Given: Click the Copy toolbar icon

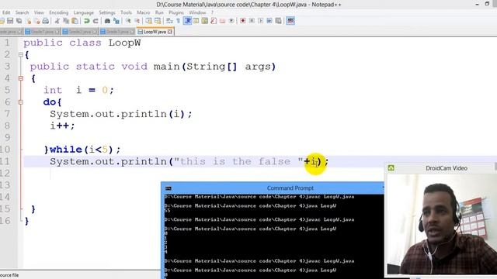Looking at the screenshot, I should click(66, 21).
